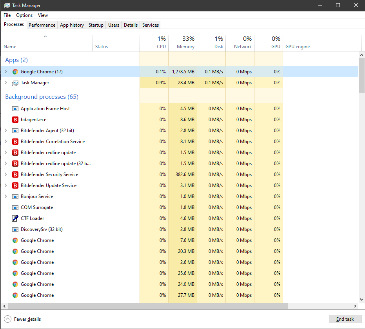The height and width of the screenshot is (329, 365).
Task: Click the Task Manager title bar icon
Action: 7,5
